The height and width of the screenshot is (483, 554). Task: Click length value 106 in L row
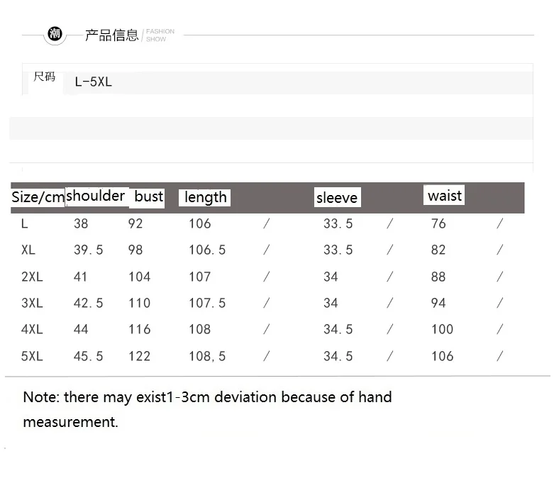pyautogui.click(x=200, y=223)
